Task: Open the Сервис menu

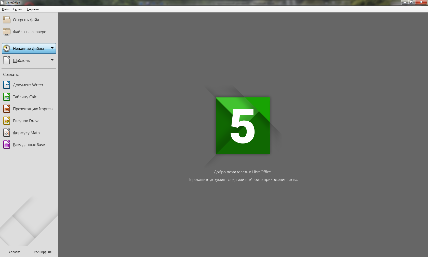Action: (18, 9)
